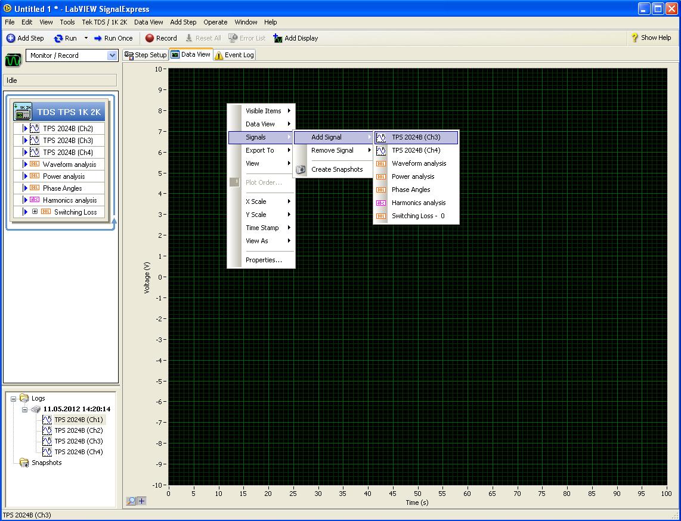
Task: Click the TDS TPS 1K 2K step icon
Action: point(23,111)
